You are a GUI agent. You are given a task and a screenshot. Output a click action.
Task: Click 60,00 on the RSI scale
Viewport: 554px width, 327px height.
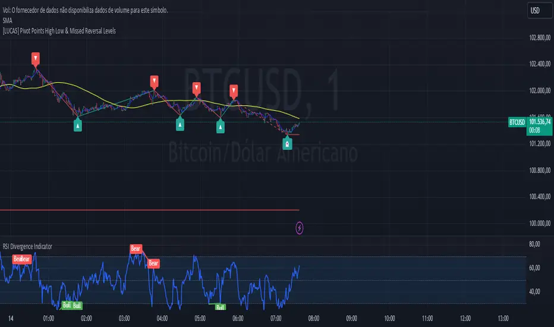point(534,268)
